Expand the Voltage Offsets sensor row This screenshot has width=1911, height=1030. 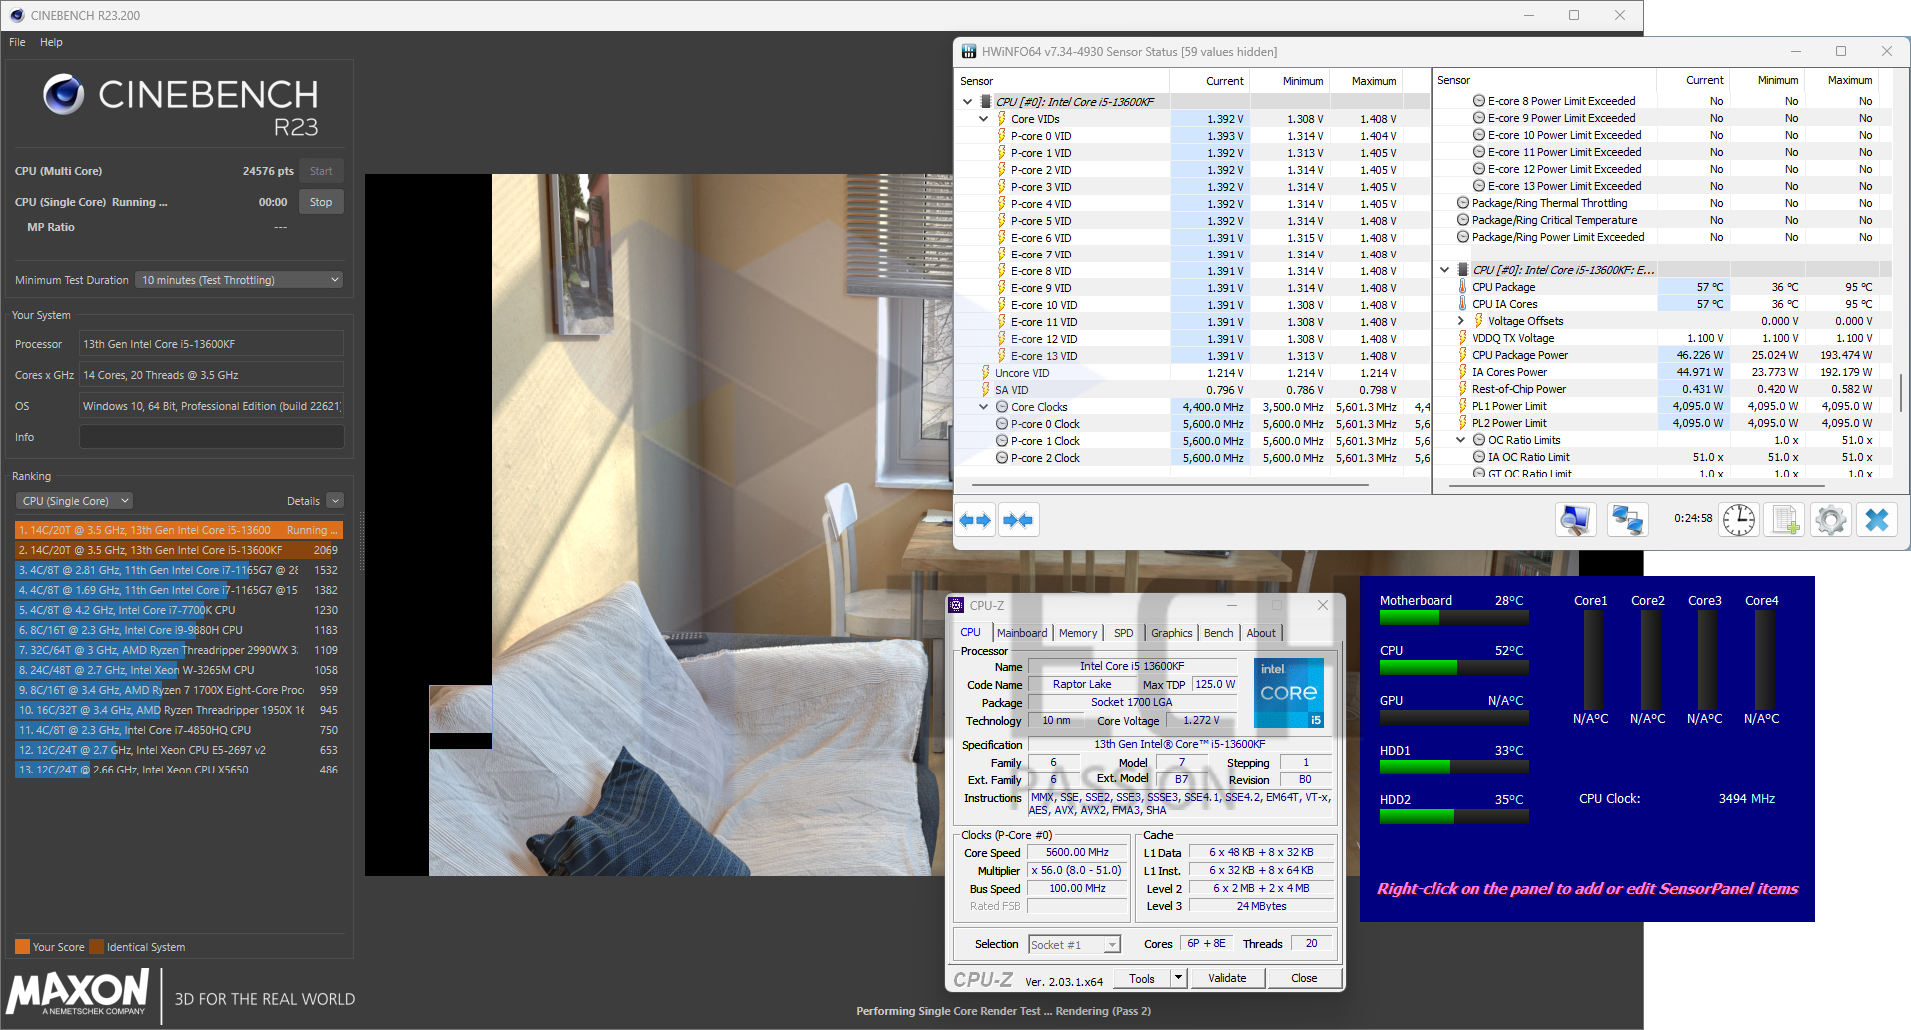tap(1461, 321)
